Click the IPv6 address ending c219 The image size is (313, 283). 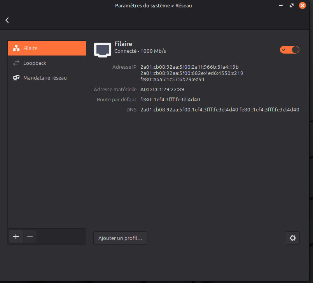click(x=192, y=73)
